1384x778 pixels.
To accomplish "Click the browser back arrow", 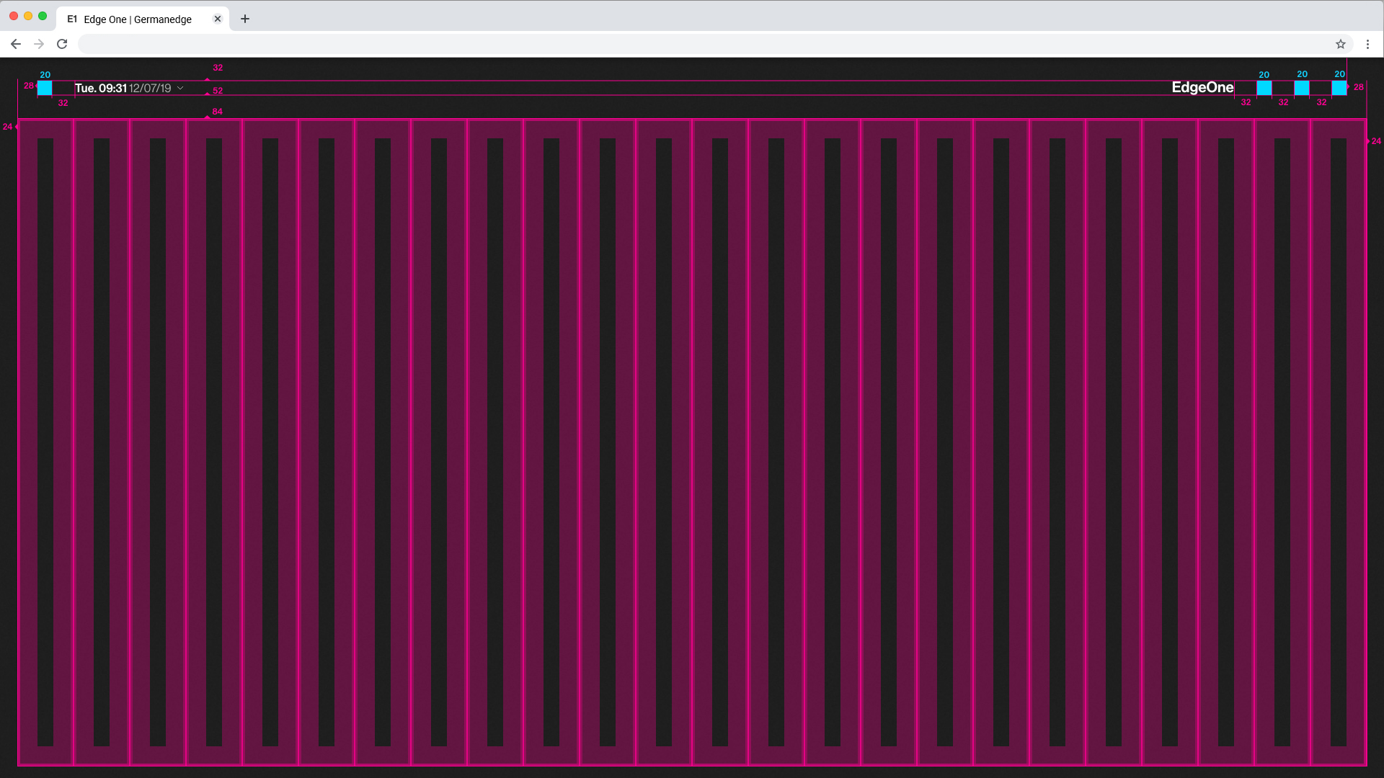I will [x=15, y=44].
